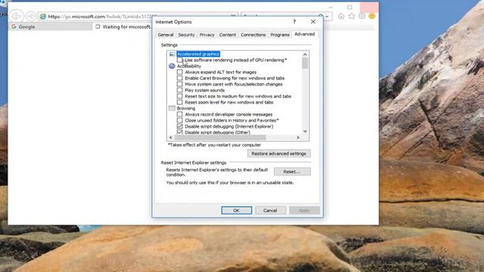Screen dimensions: 484x272
Task: Click the horizontal scroll left arrow
Action: pos(171,138)
